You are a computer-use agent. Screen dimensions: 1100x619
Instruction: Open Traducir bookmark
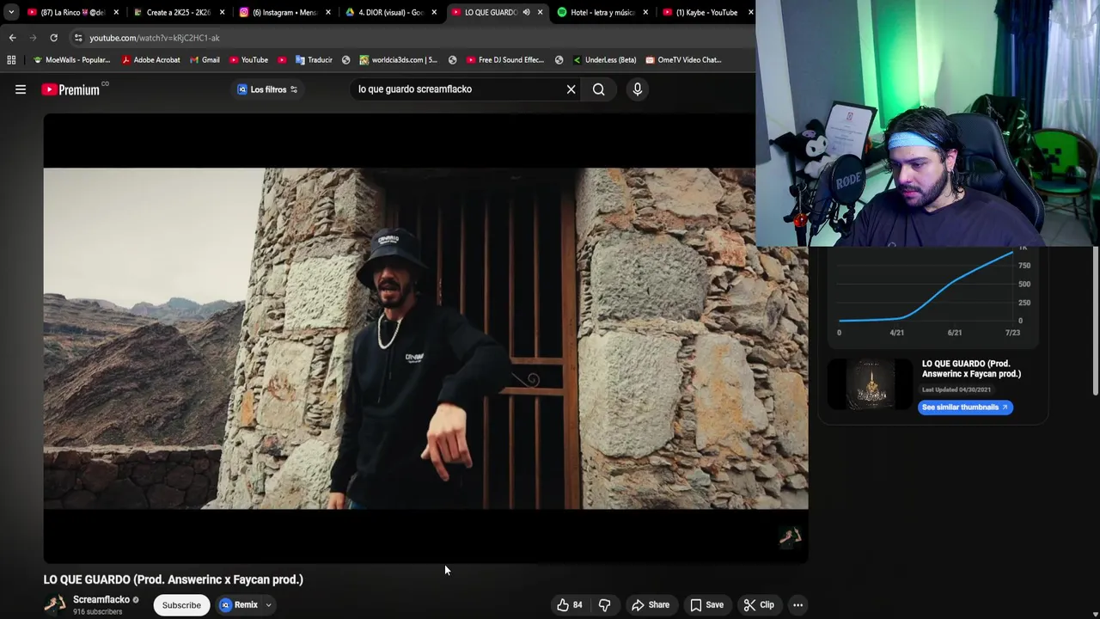(x=314, y=60)
